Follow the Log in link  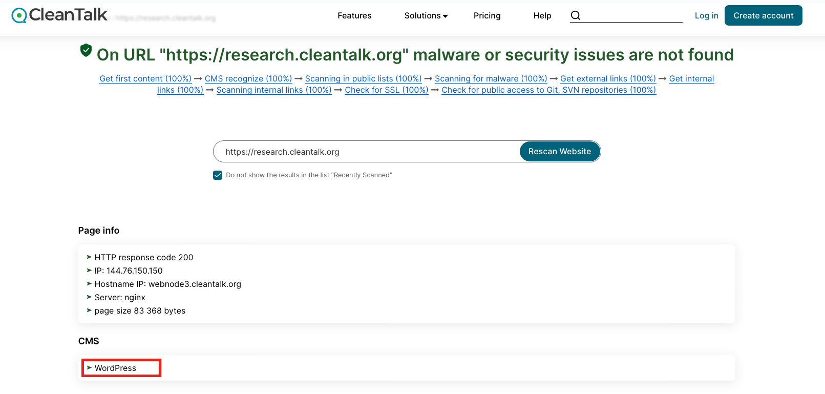point(706,16)
